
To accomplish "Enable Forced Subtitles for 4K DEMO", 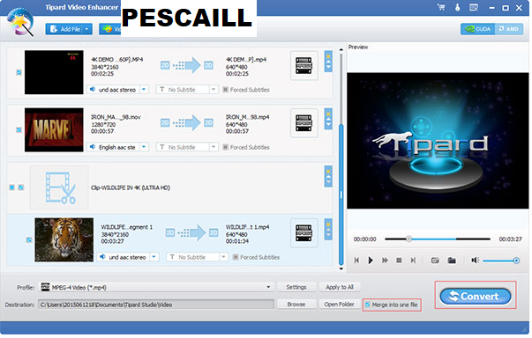I will click(225, 90).
